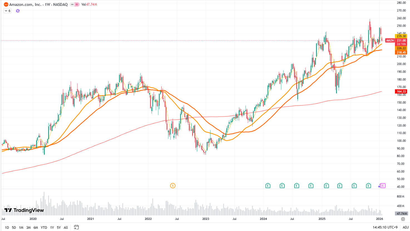Image resolution: width=410 pixels, height=231 pixels.
Task: Click the dark orange 218.45 label
Action: (401, 52)
